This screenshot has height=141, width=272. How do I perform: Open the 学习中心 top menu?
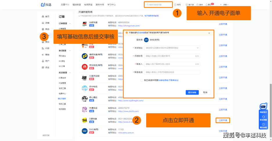(x=111, y=5)
